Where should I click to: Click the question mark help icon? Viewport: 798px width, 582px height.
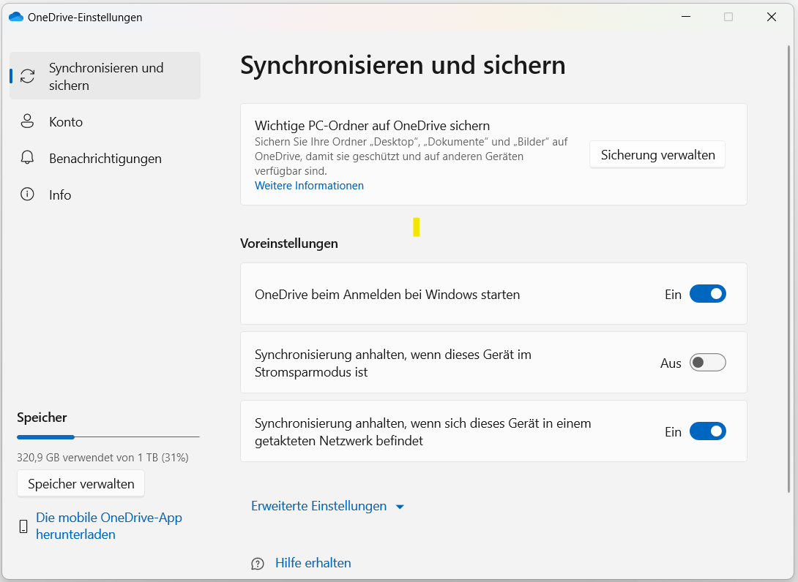258,563
